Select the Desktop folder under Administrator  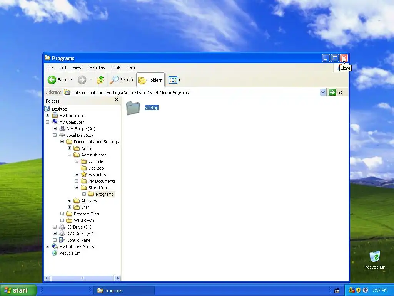[96, 168]
